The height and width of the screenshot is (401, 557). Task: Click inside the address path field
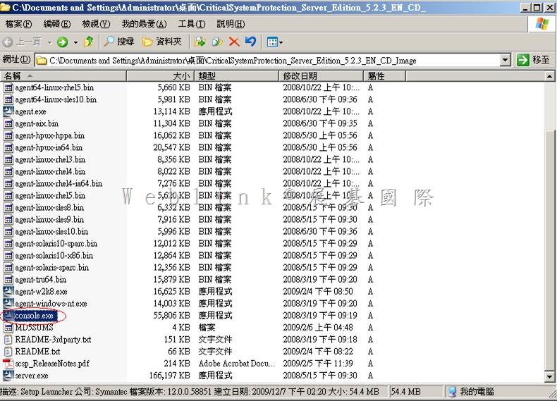click(x=268, y=61)
